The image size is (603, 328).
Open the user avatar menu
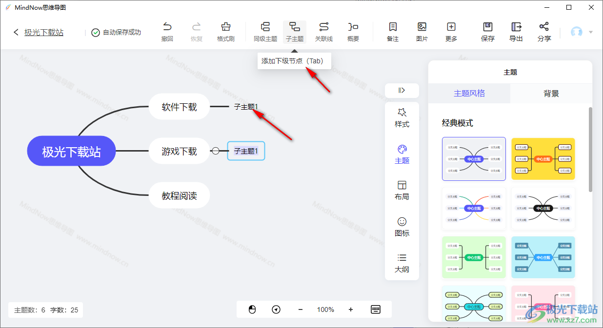pyautogui.click(x=582, y=32)
